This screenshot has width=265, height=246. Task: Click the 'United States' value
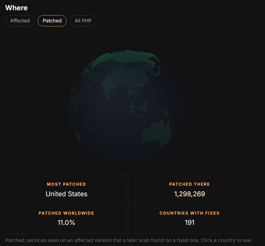coord(66,194)
